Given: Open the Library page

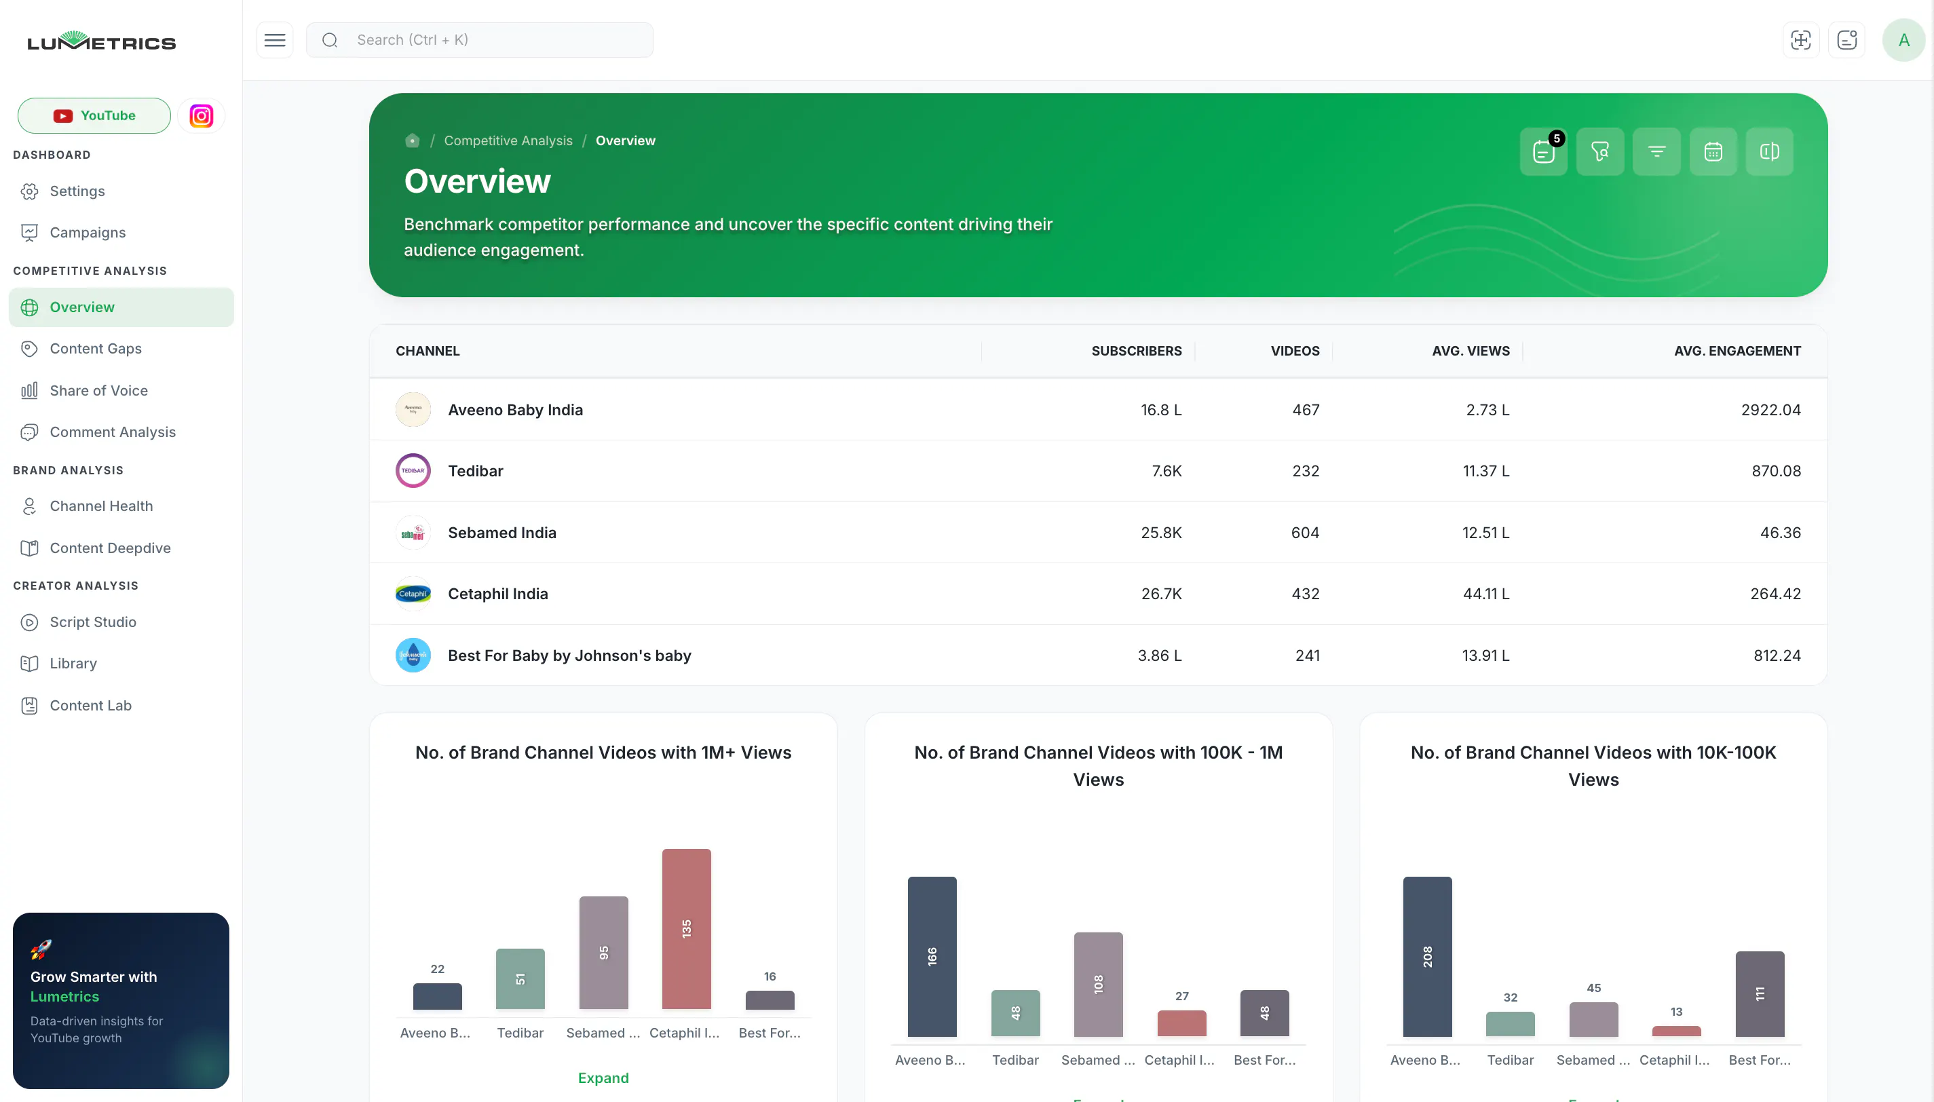Looking at the screenshot, I should (121, 664).
